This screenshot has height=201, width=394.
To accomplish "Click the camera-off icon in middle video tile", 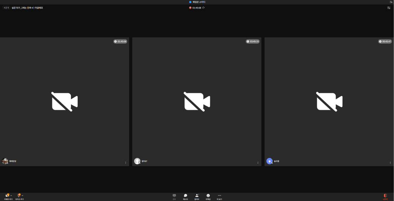I will pyautogui.click(x=197, y=101).
